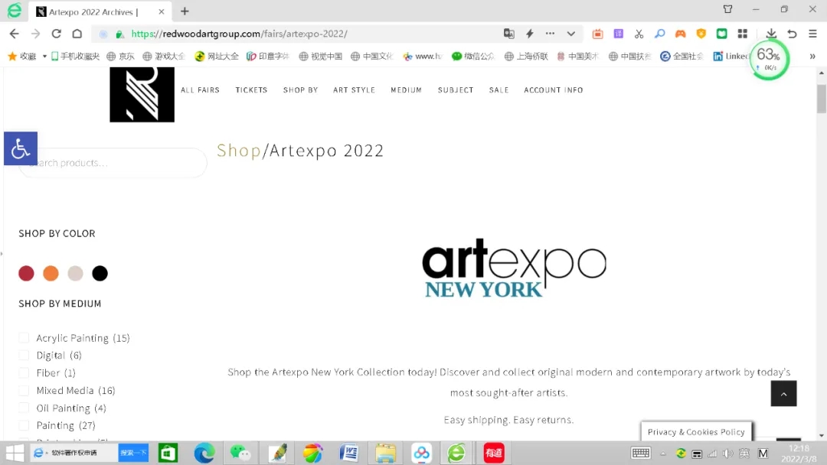
Task: Open a new tab with plus button
Action: [185, 11]
